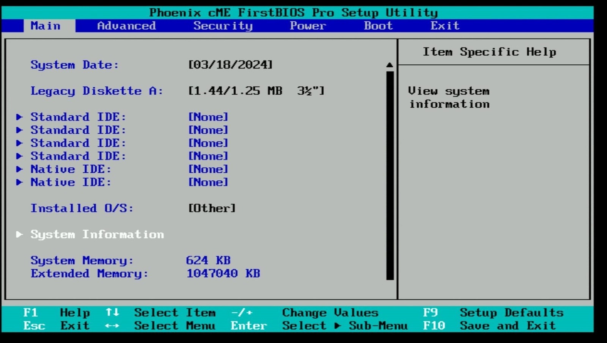Open the Security menu tab
This screenshot has width=607, height=343.
click(x=223, y=26)
